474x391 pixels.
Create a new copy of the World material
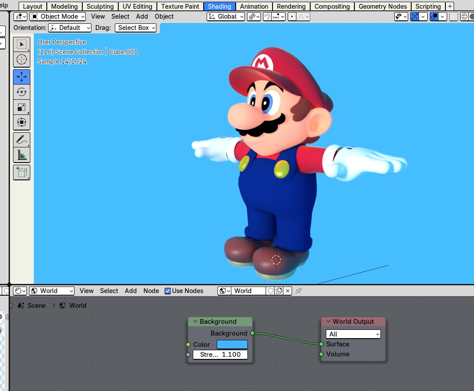280,291
